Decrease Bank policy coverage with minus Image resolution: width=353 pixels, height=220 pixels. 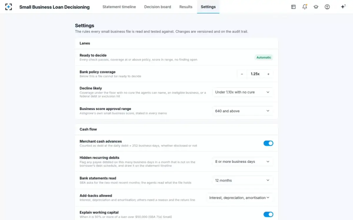pyautogui.click(x=242, y=74)
